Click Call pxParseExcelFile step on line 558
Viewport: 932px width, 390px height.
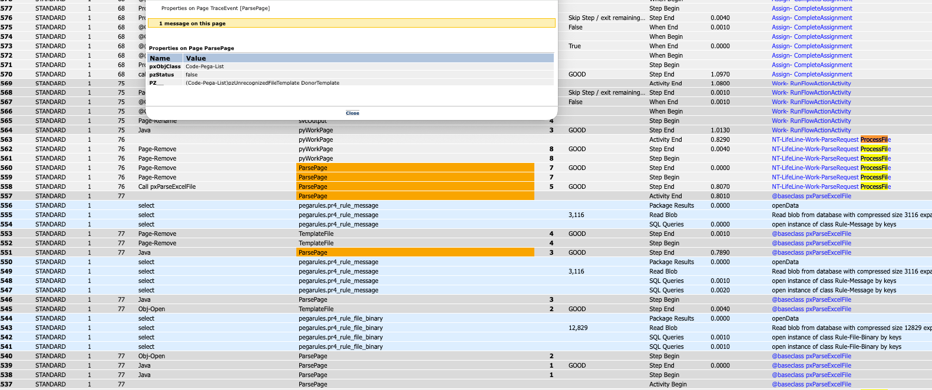[167, 186]
